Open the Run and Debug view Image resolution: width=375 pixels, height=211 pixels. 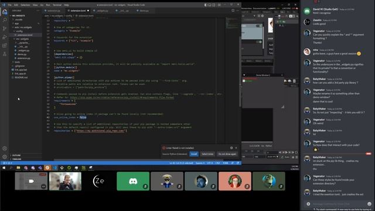click(x=5, y=37)
